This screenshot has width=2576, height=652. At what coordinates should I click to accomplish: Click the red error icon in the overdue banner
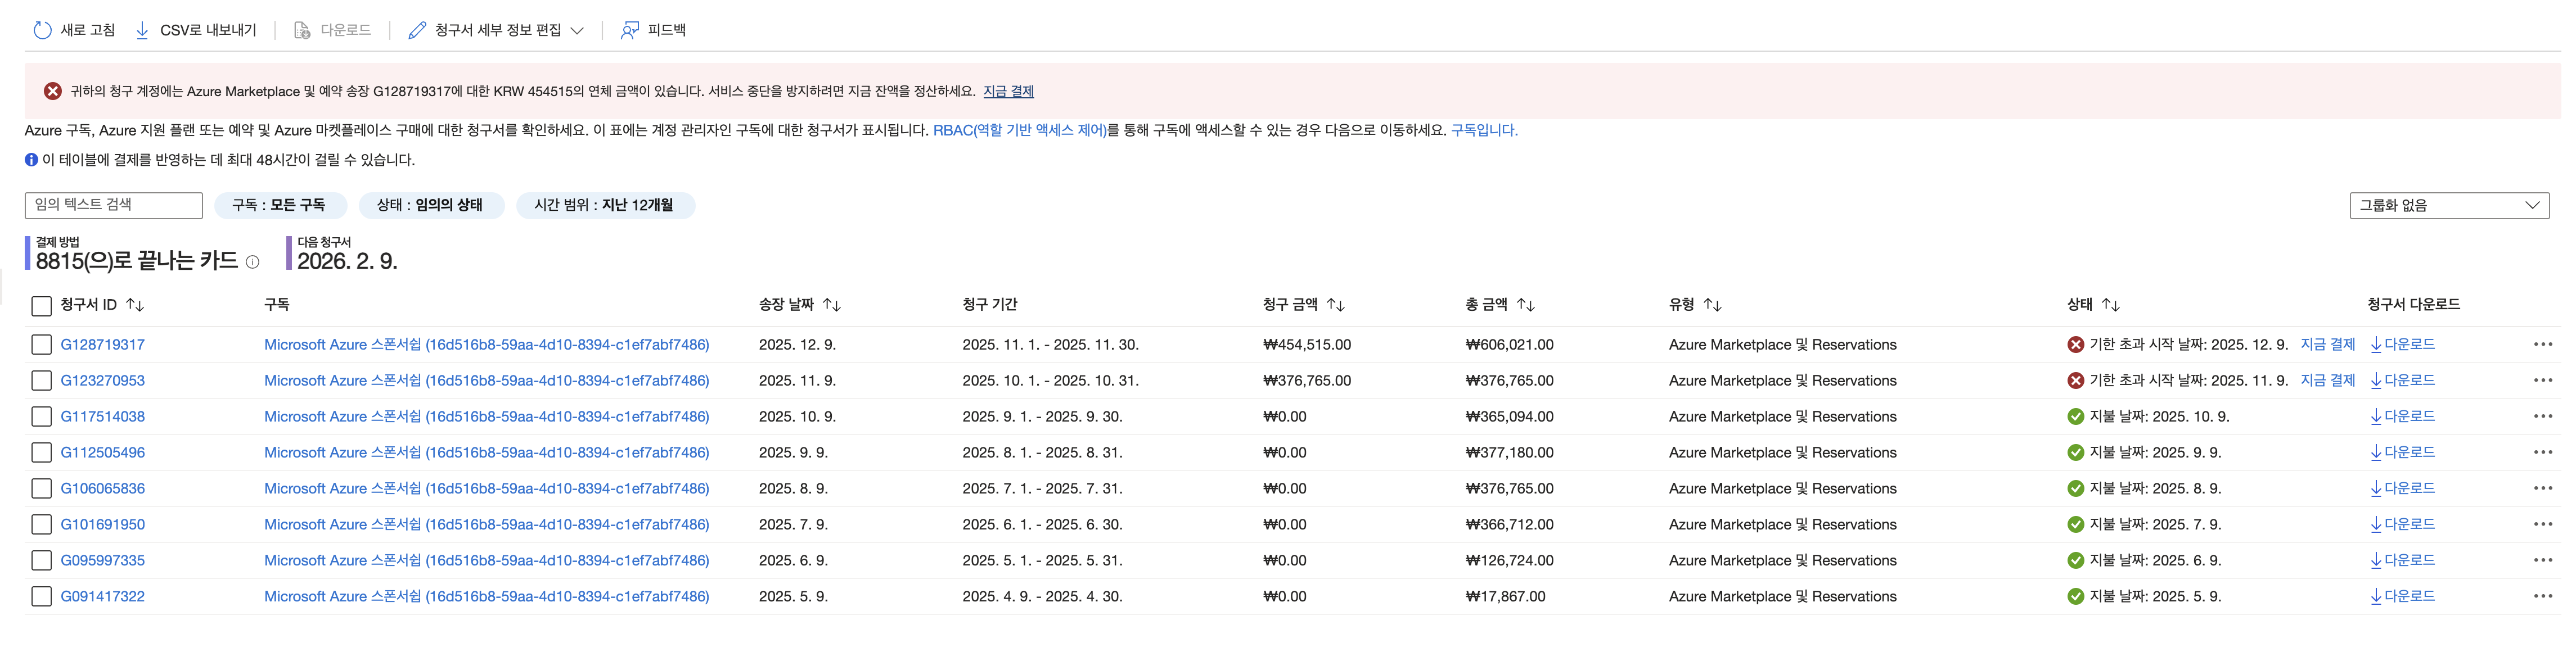pos(53,91)
